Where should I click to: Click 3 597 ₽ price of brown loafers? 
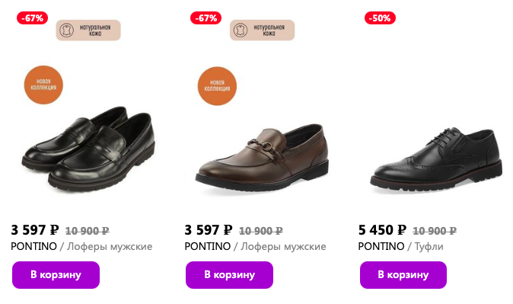tap(209, 230)
